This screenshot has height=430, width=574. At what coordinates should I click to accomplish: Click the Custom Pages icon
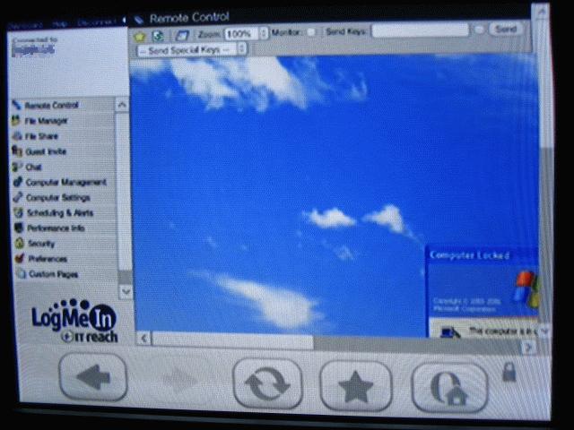click(x=22, y=274)
